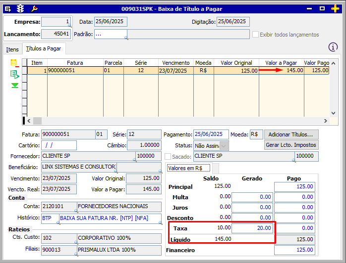
Task: Click the green down-arrow icon beside grid
Action: [x=14, y=86]
